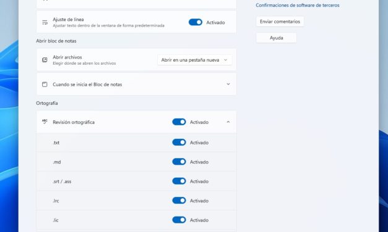The width and height of the screenshot is (388, 232).
Task: Open Confirmaciones de software de terceros link
Action: [298, 5]
